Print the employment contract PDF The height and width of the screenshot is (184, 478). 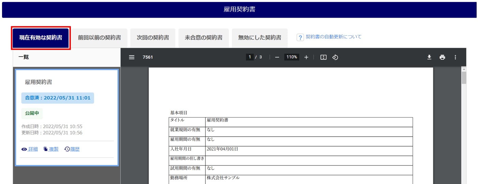[x=442, y=57]
